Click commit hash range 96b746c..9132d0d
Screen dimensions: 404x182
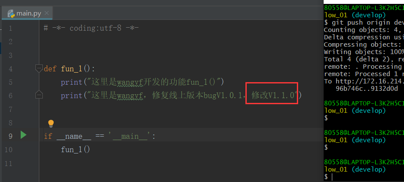(367, 89)
